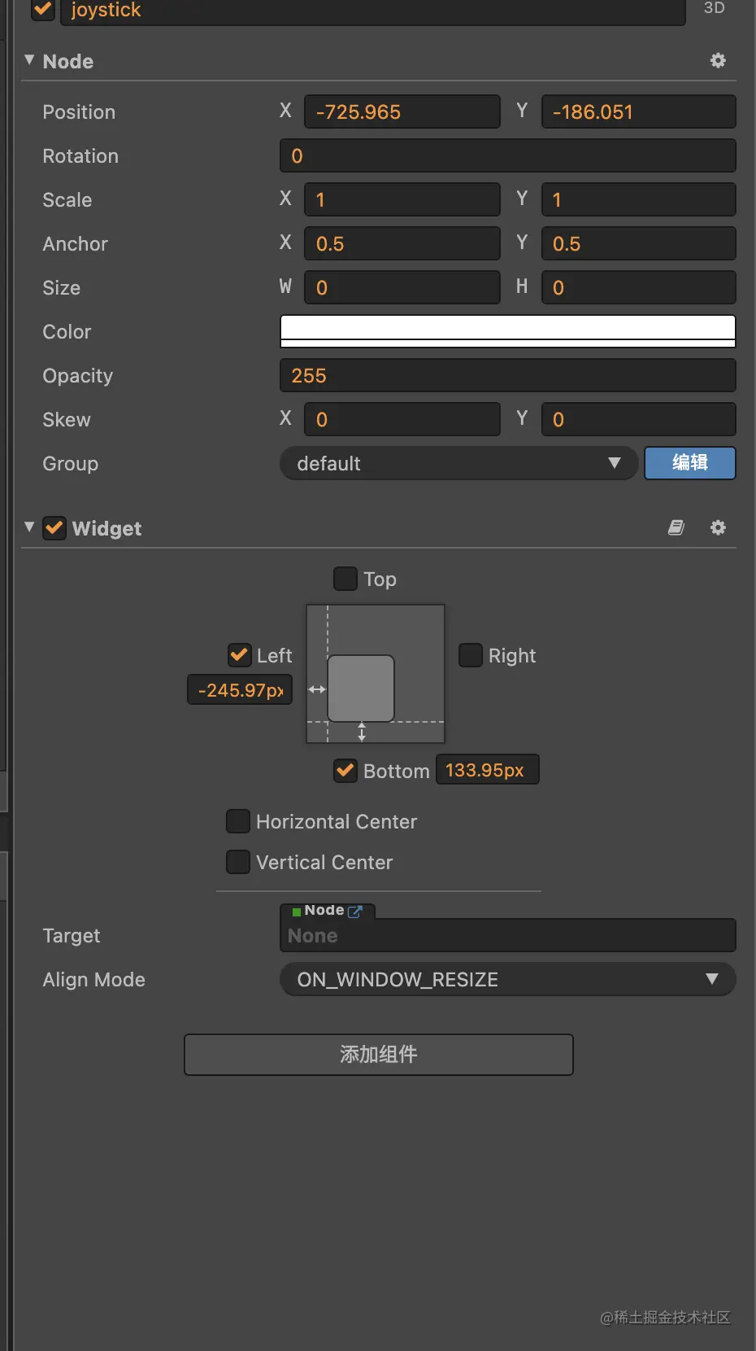The height and width of the screenshot is (1351, 756).
Task: Open the white Color swatch picker
Action: 507,331
